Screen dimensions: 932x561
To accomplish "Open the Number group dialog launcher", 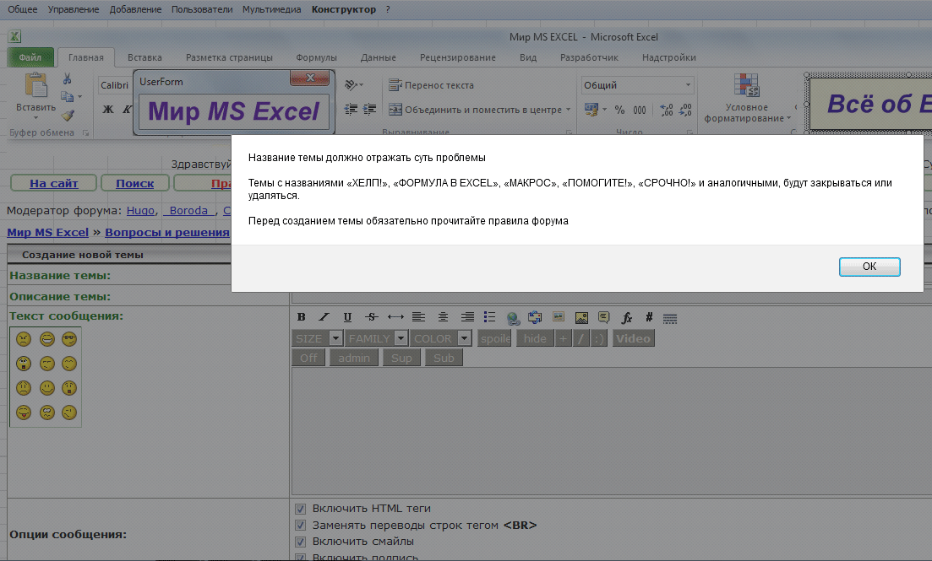I will pos(689,132).
